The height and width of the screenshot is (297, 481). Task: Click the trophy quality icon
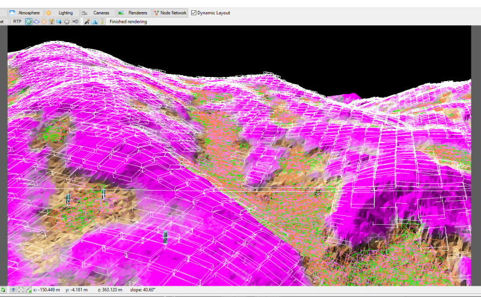(52, 22)
